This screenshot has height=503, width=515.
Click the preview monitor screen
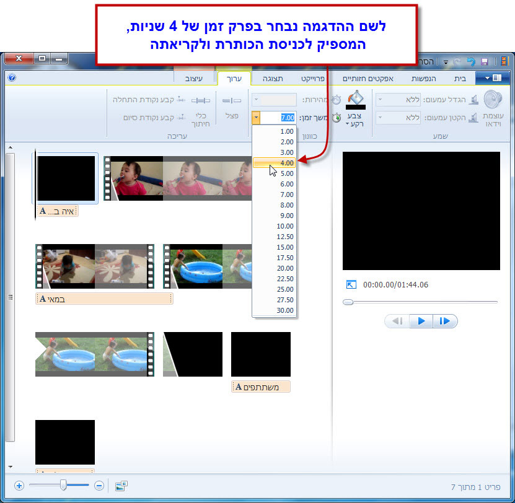(421, 211)
